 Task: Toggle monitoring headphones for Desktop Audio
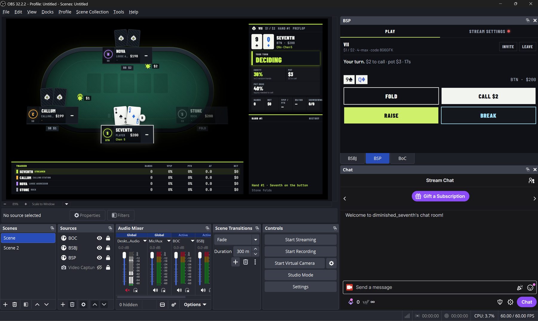click(136, 290)
